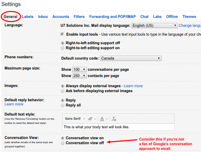Open Forwarding and POP/IMAP tab
Image resolution: width=201 pixels, height=152 pixels.
[x=113, y=16]
